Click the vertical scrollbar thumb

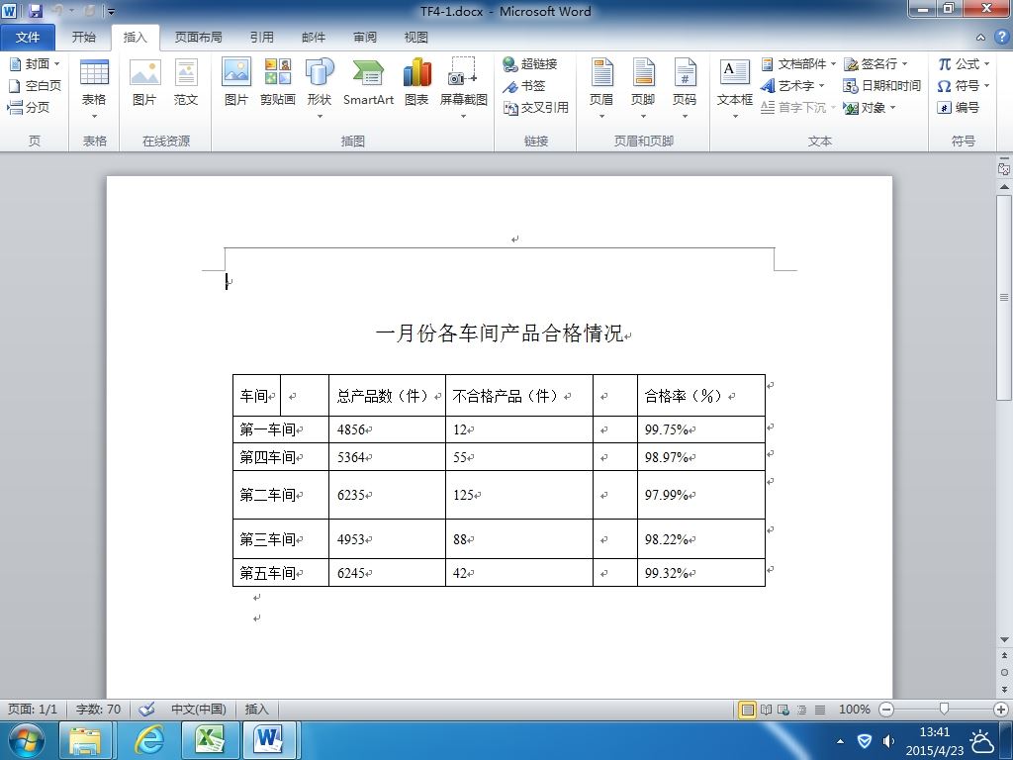coord(1004,298)
